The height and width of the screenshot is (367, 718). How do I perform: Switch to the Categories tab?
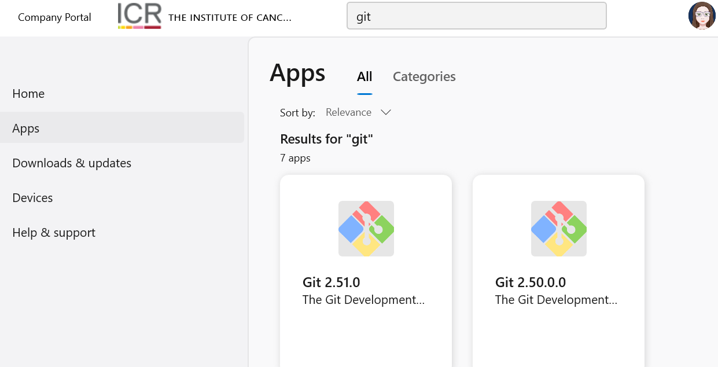[424, 76]
